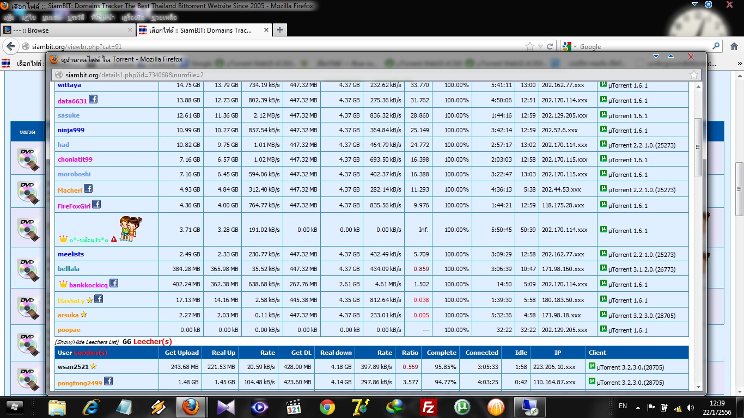Screen dimensions: 744x418
Task: Open µTorrent from the taskbar
Action: click(x=462, y=407)
